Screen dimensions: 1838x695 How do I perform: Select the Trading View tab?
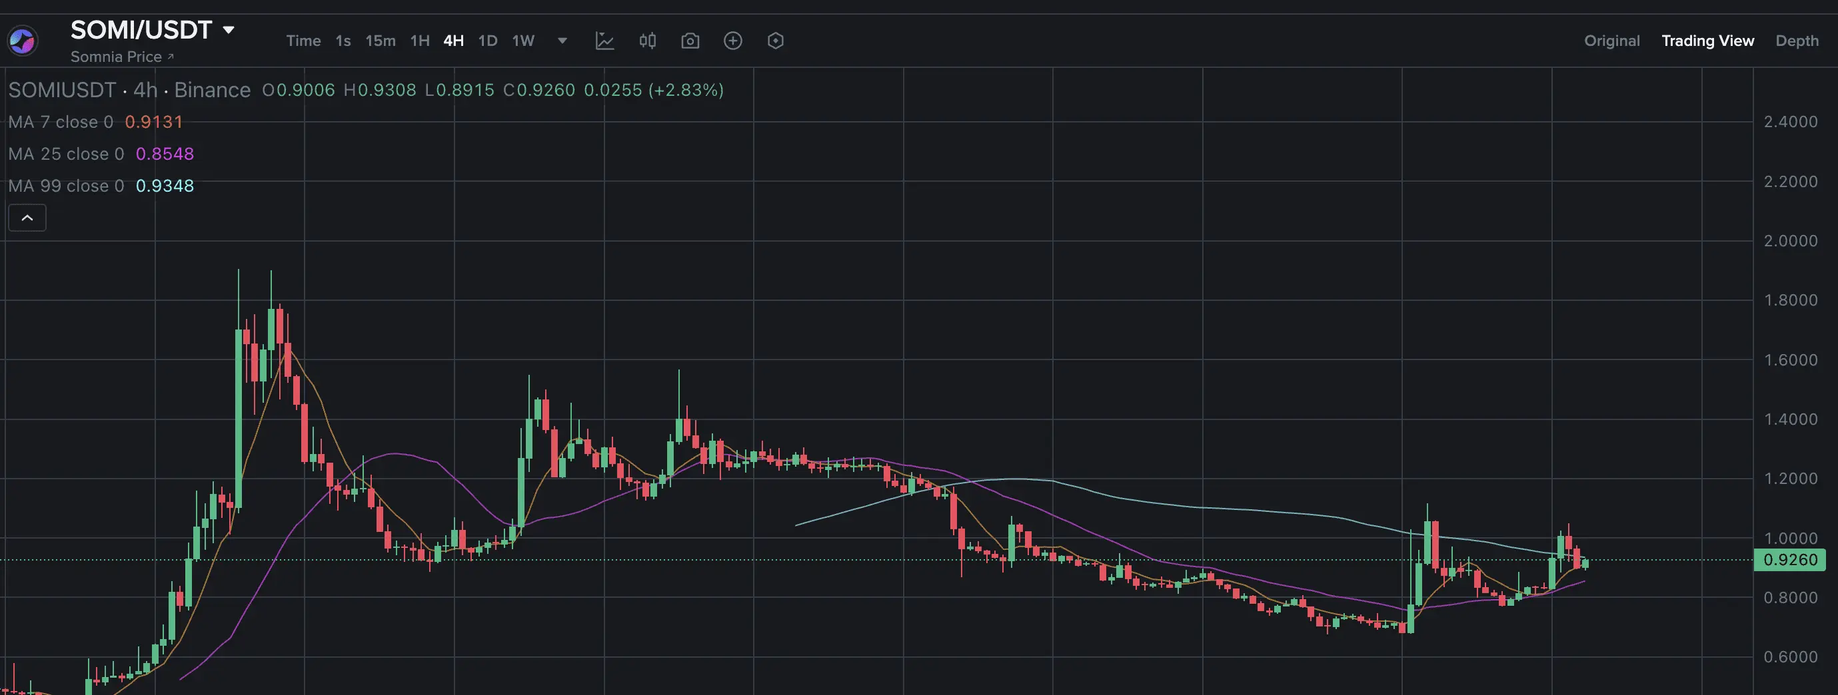1707,41
